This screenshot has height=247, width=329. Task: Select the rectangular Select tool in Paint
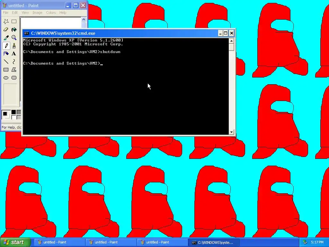[14, 21]
